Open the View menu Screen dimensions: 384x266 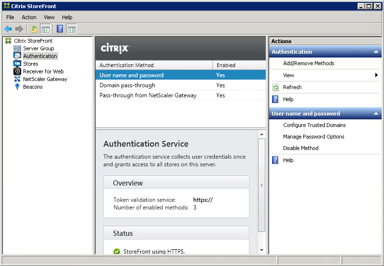click(49, 17)
